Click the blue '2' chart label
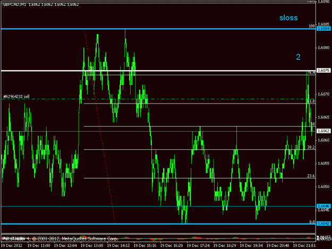 pos(298,57)
